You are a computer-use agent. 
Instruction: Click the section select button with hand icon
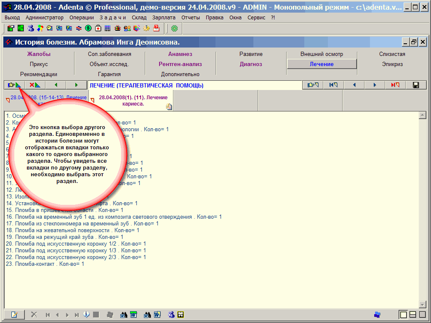pyautogui.click(x=14, y=85)
